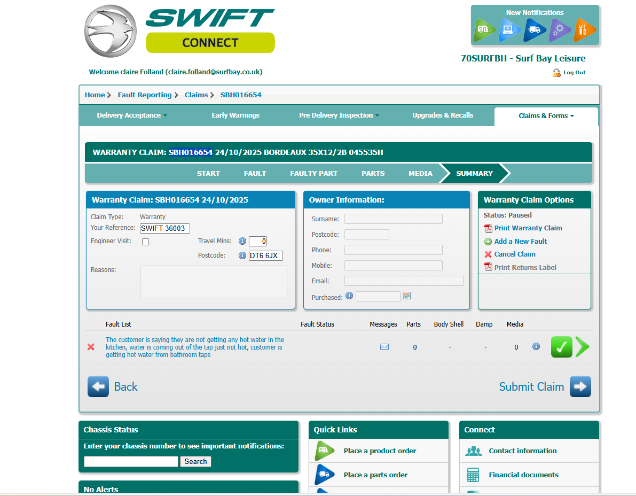The image size is (636, 496).
Task: Click the Log Out padlock icon
Action: [x=556, y=73]
